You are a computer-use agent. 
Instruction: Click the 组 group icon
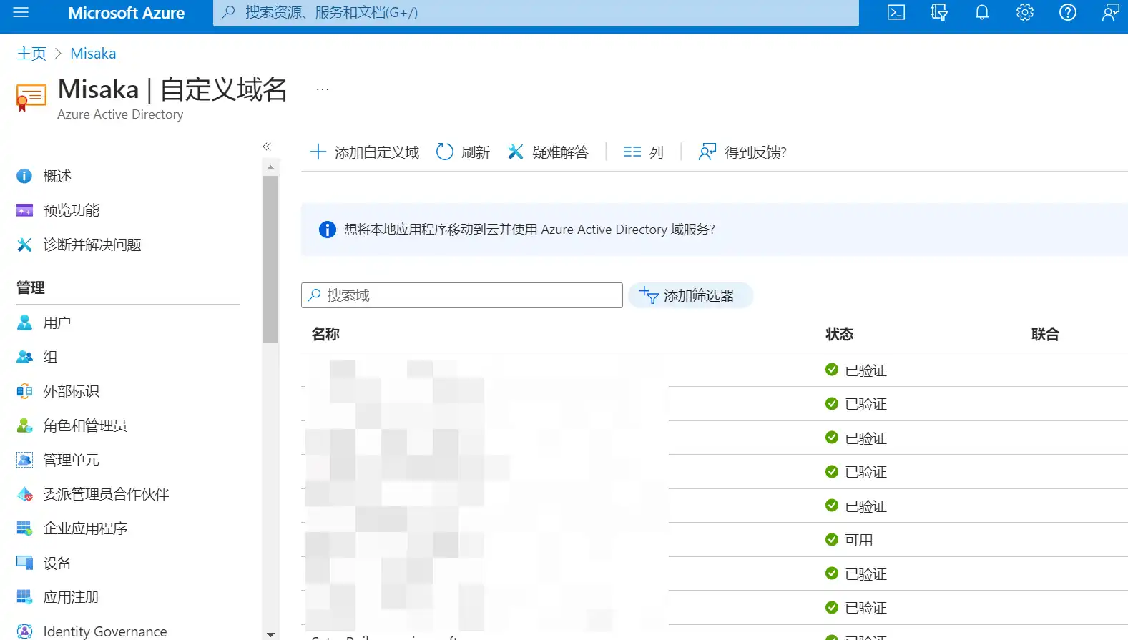[x=24, y=357]
